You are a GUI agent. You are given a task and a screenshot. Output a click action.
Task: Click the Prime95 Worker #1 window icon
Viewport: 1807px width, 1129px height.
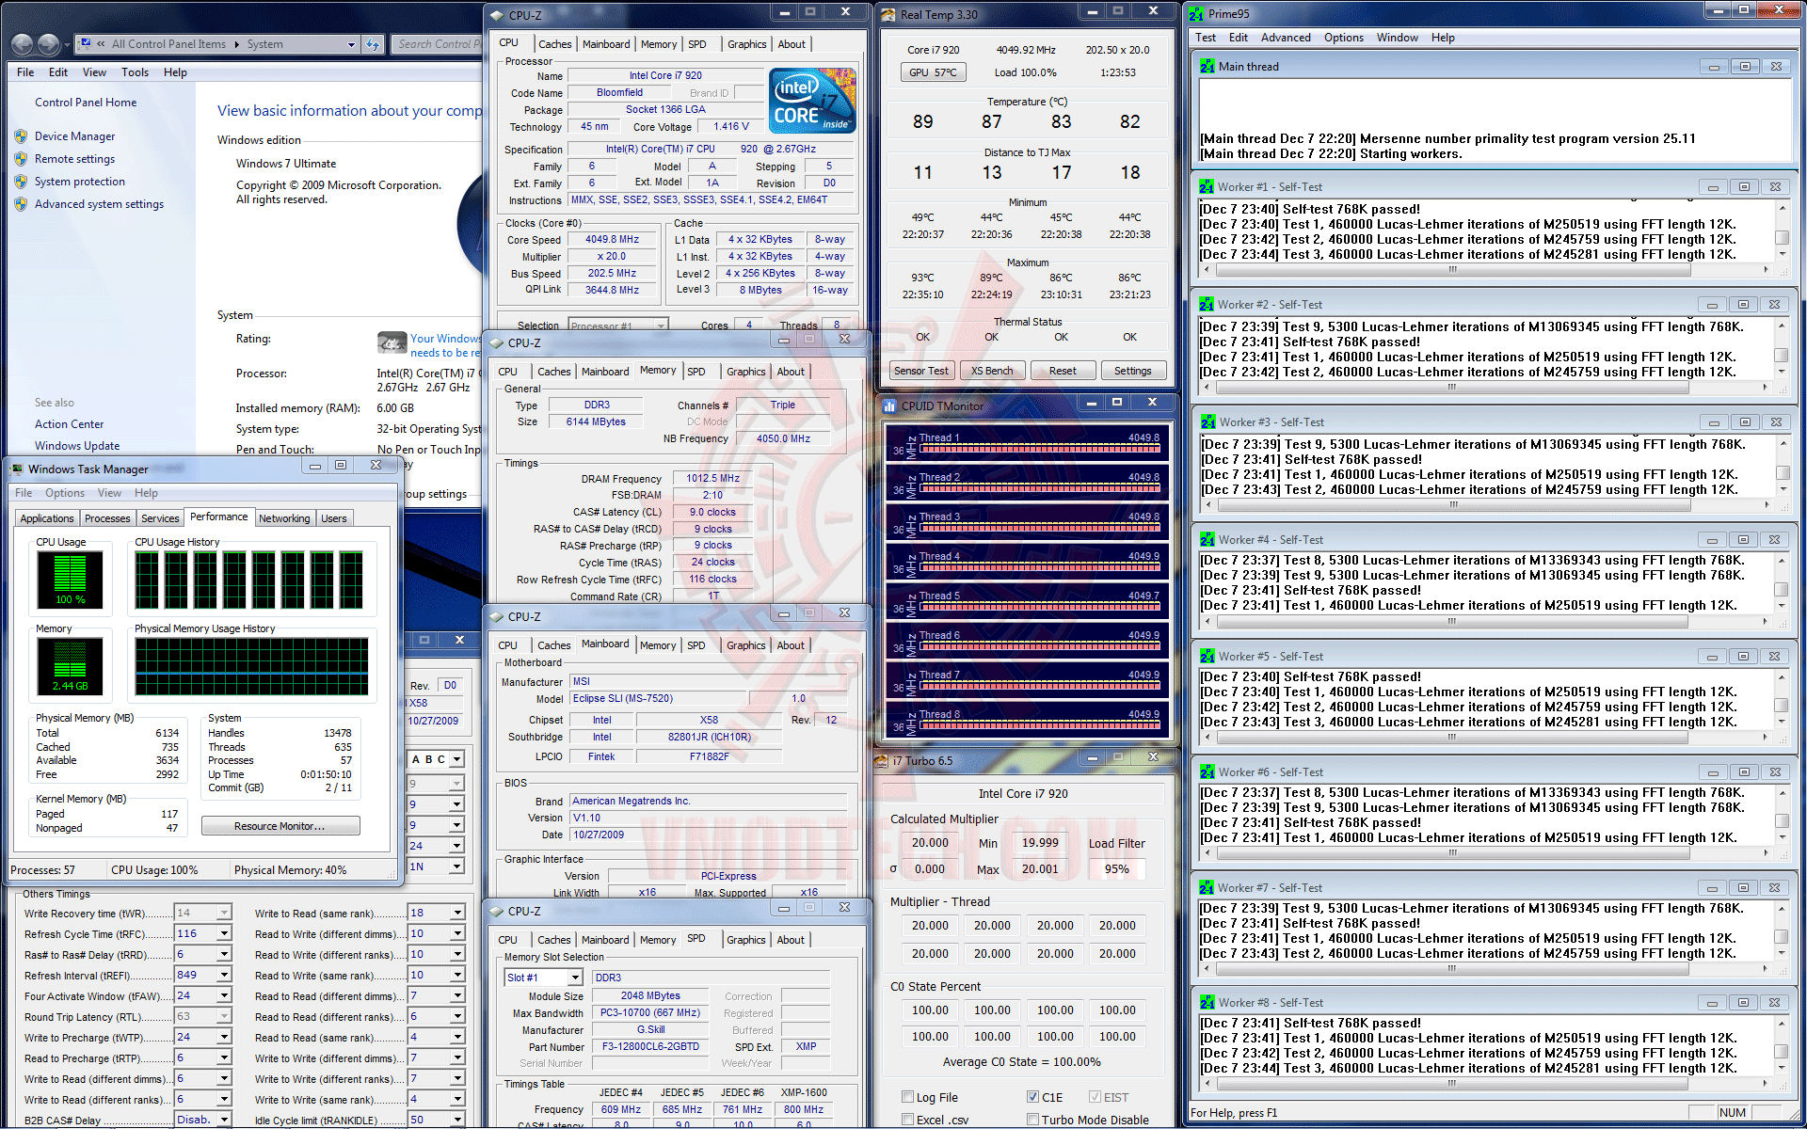(1207, 187)
